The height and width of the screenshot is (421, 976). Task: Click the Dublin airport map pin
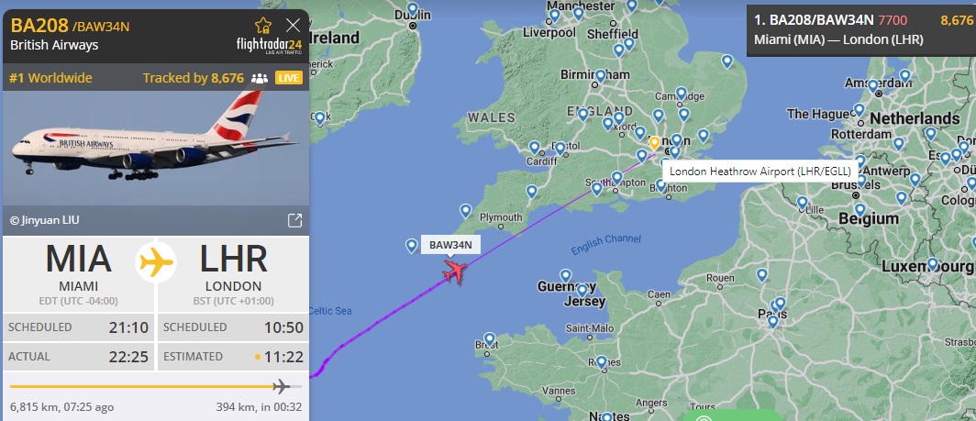412,9
